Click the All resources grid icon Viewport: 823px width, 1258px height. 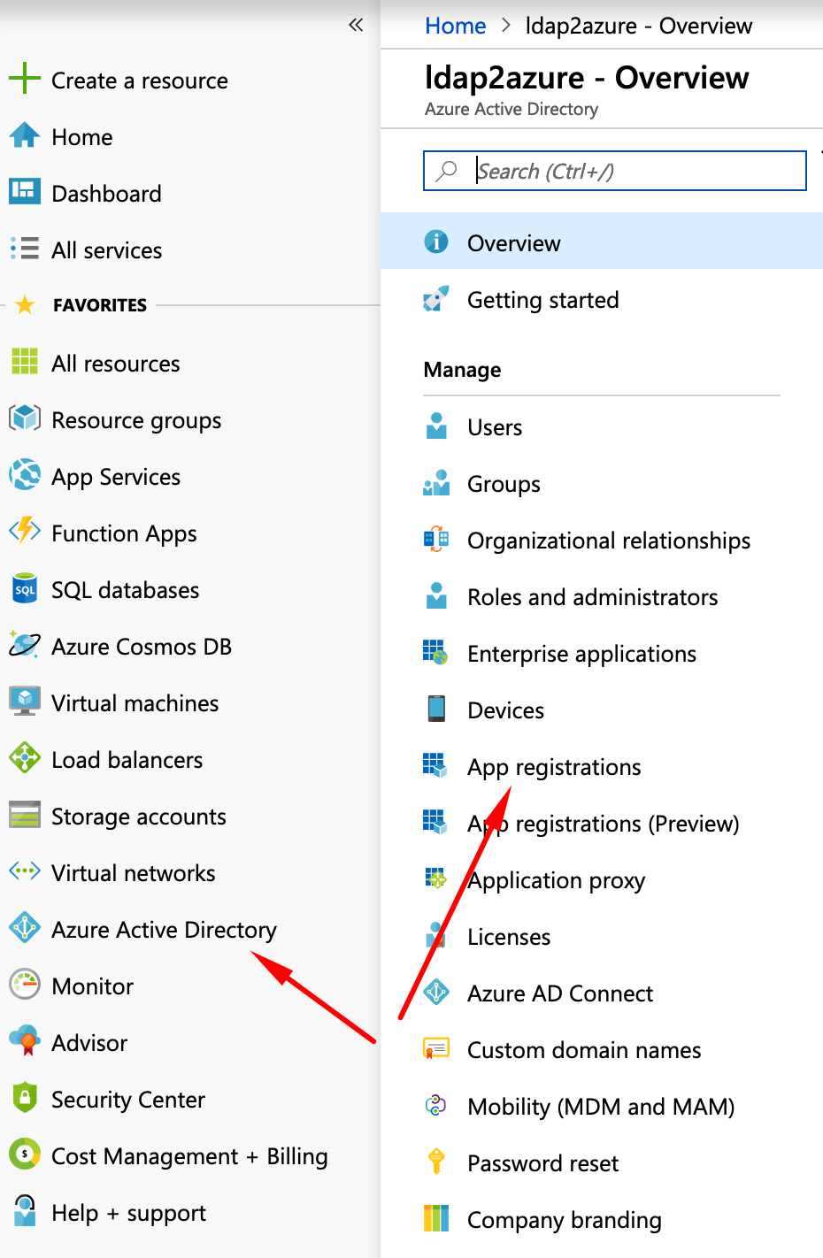25,361
